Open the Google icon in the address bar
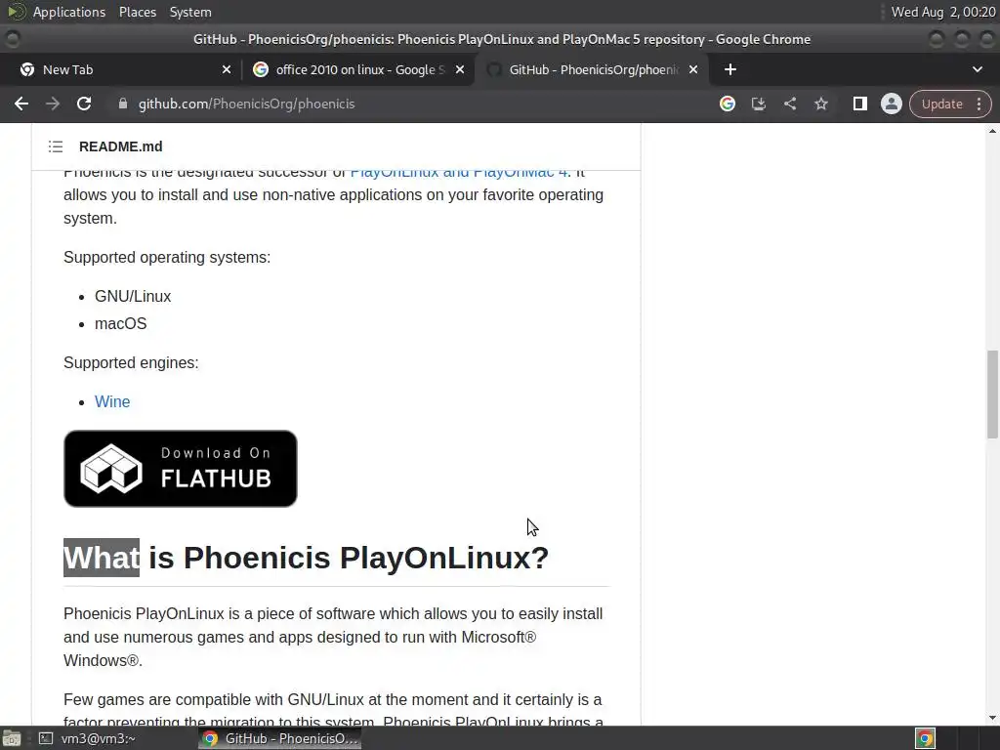Viewport: 1000px width, 750px height. click(x=727, y=104)
